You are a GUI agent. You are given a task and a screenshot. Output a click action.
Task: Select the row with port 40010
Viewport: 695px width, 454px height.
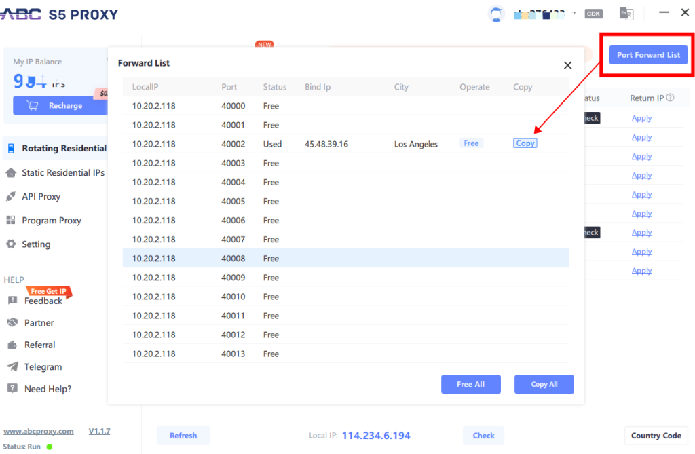(x=345, y=297)
